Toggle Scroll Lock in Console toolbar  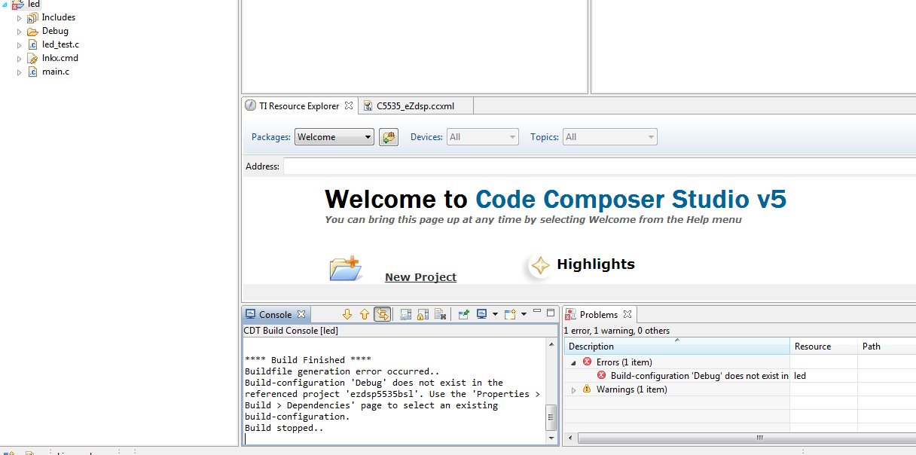423,314
